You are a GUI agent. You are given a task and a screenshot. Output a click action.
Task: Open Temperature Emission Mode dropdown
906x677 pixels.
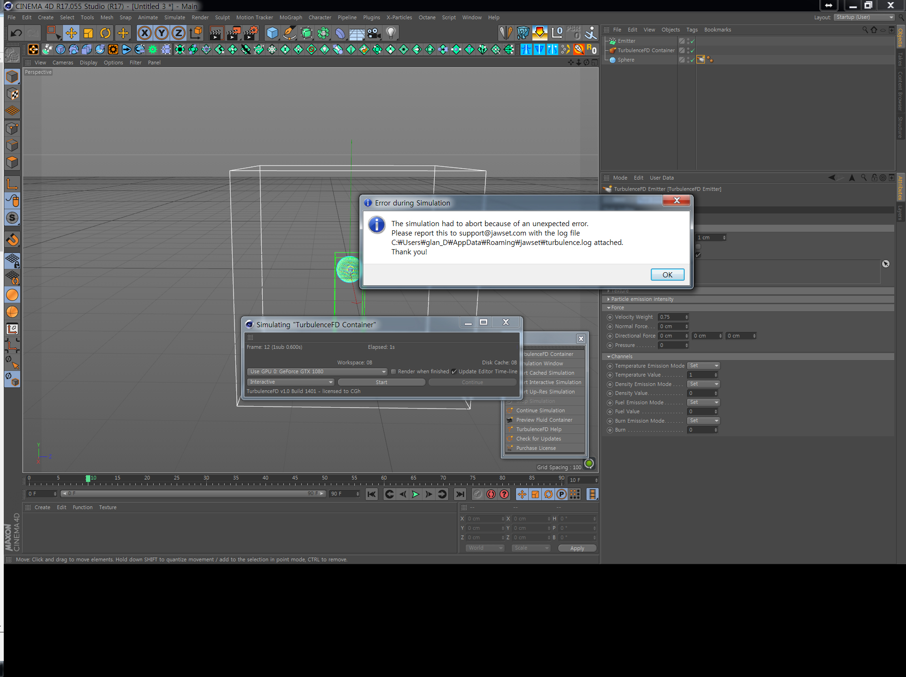[703, 366]
